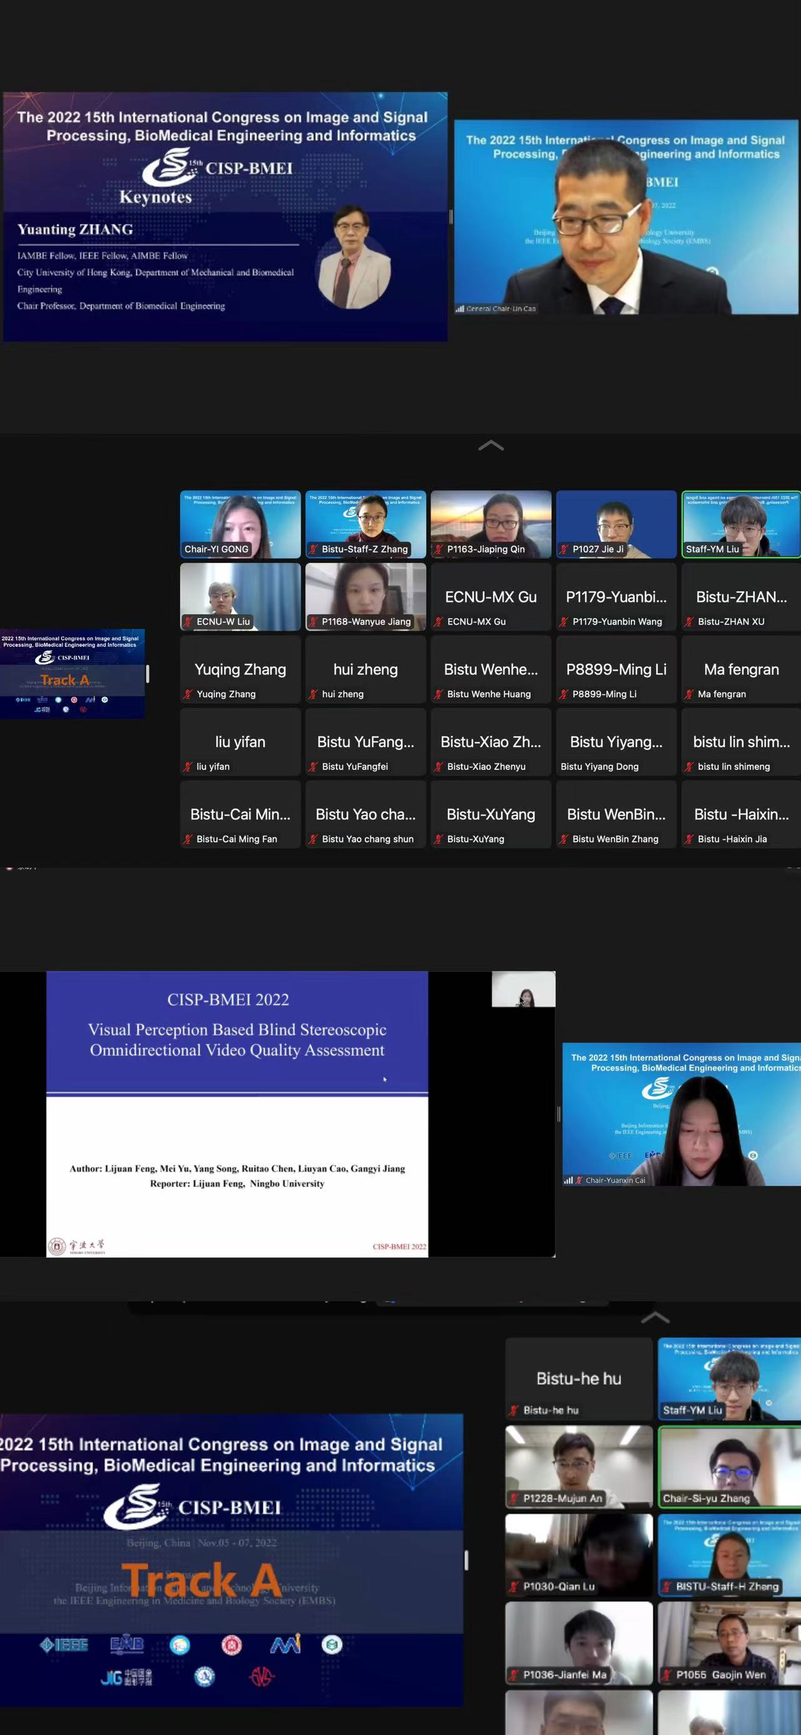Open Yuanting ZHANG keynote shared slide
Screen dimensions: 801x1735
click(x=225, y=217)
